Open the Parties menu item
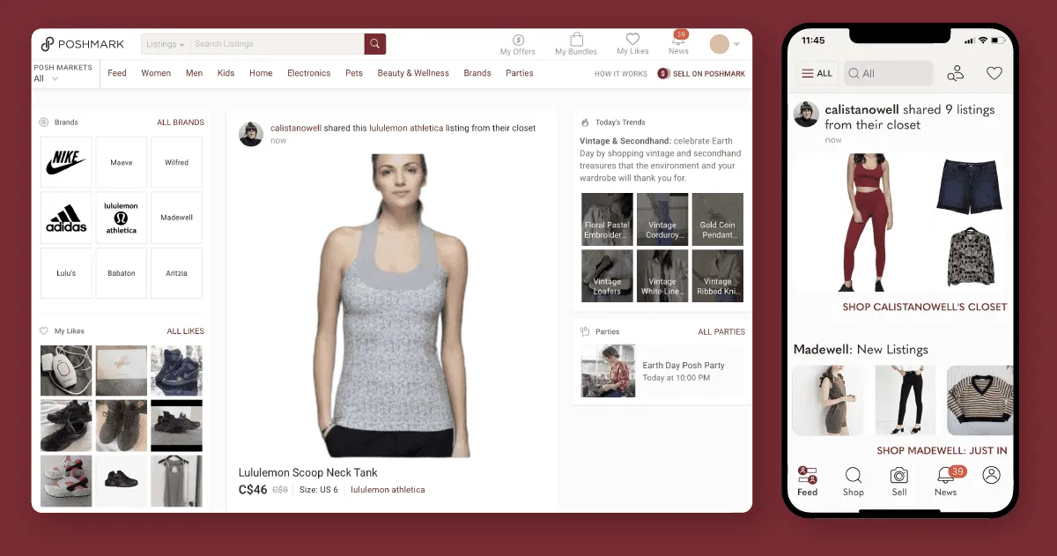This screenshot has height=556, width=1057. (x=520, y=73)
